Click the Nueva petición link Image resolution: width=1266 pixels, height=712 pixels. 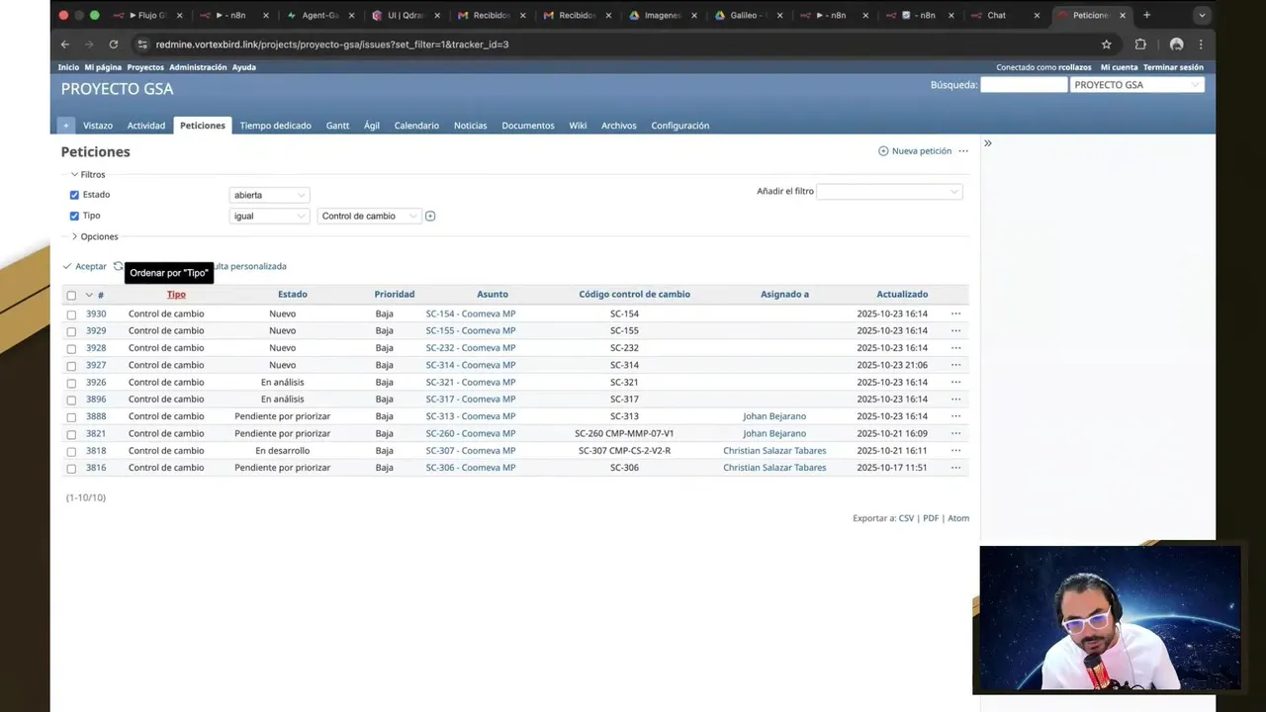click(x=915, y=151)
